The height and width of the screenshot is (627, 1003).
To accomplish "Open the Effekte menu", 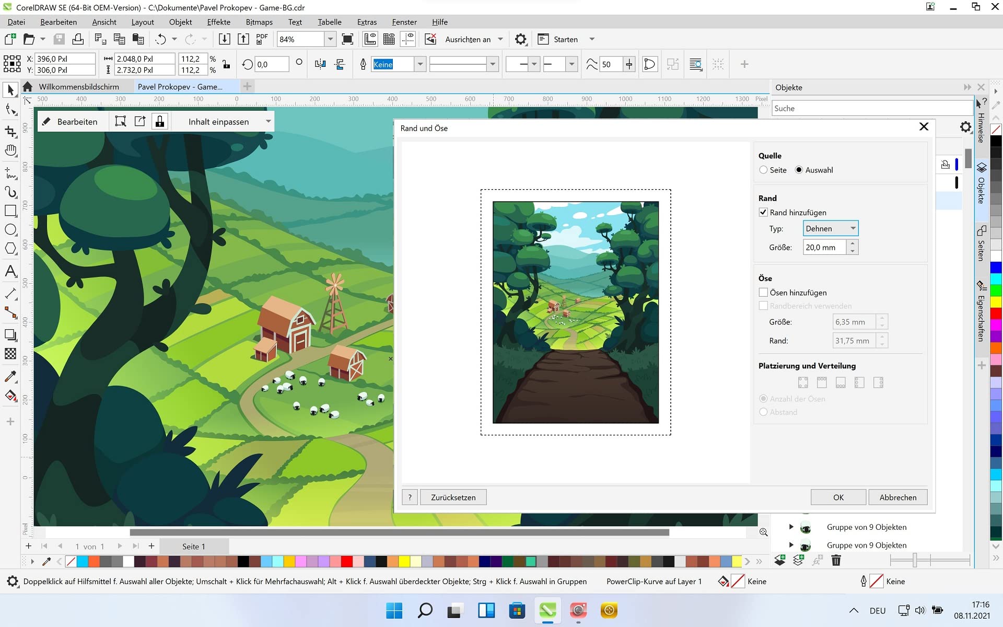I will pos(218,22).
